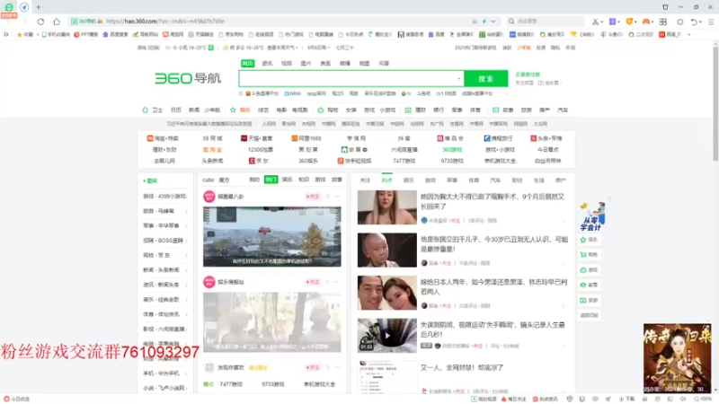Image resolution: width=719 pixels, height=404 pixels.
Task: Open the 传奇 game ad popup
Action: pos(678,358)
